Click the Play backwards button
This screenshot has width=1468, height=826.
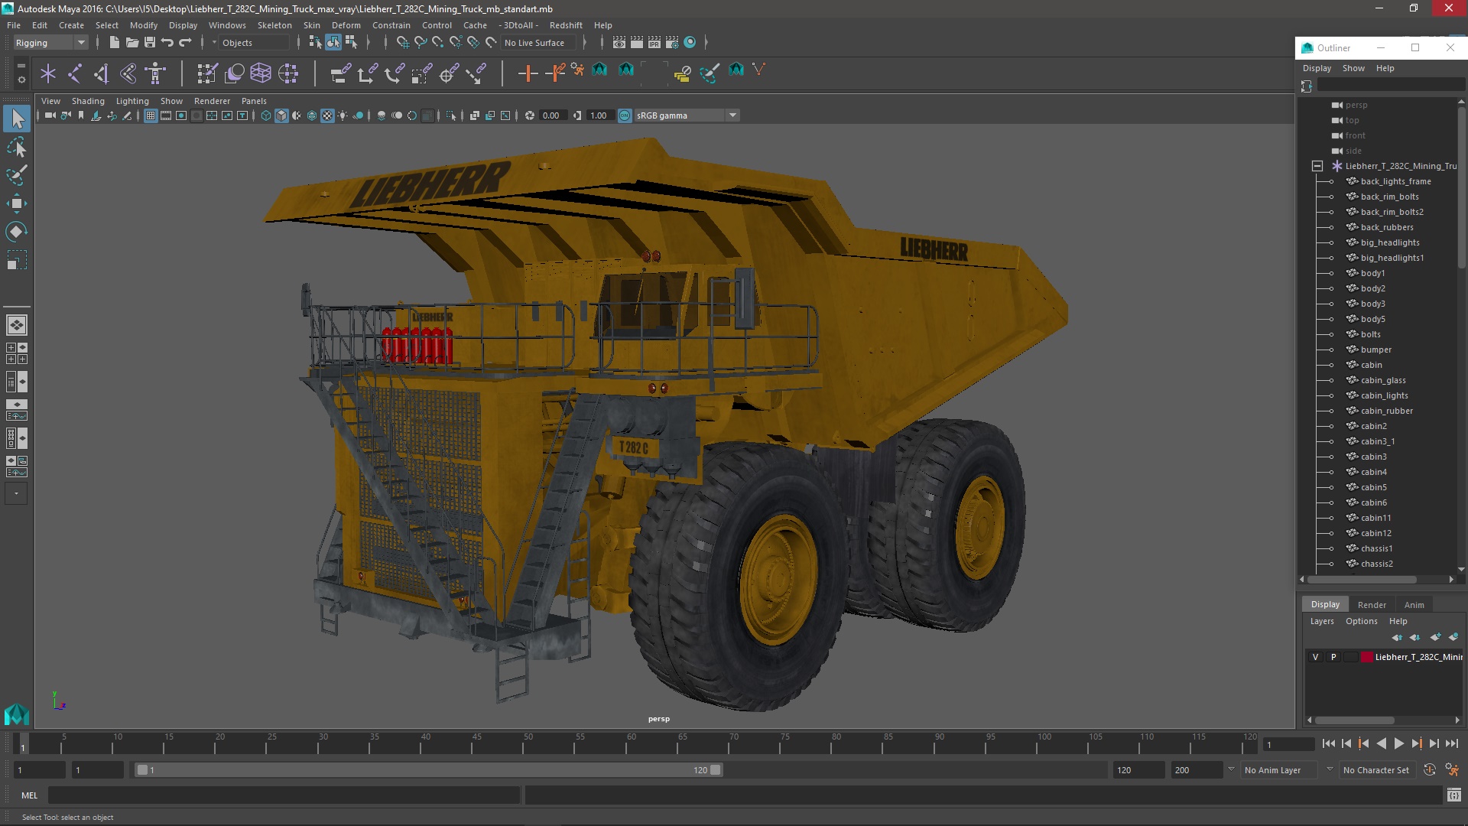1381,743
